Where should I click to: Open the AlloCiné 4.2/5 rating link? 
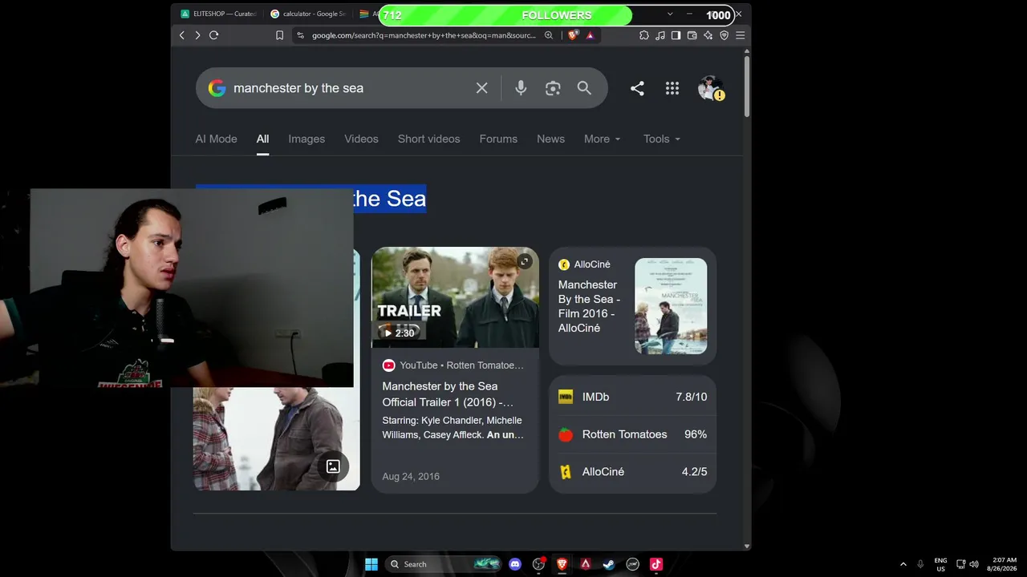(632, 472)
